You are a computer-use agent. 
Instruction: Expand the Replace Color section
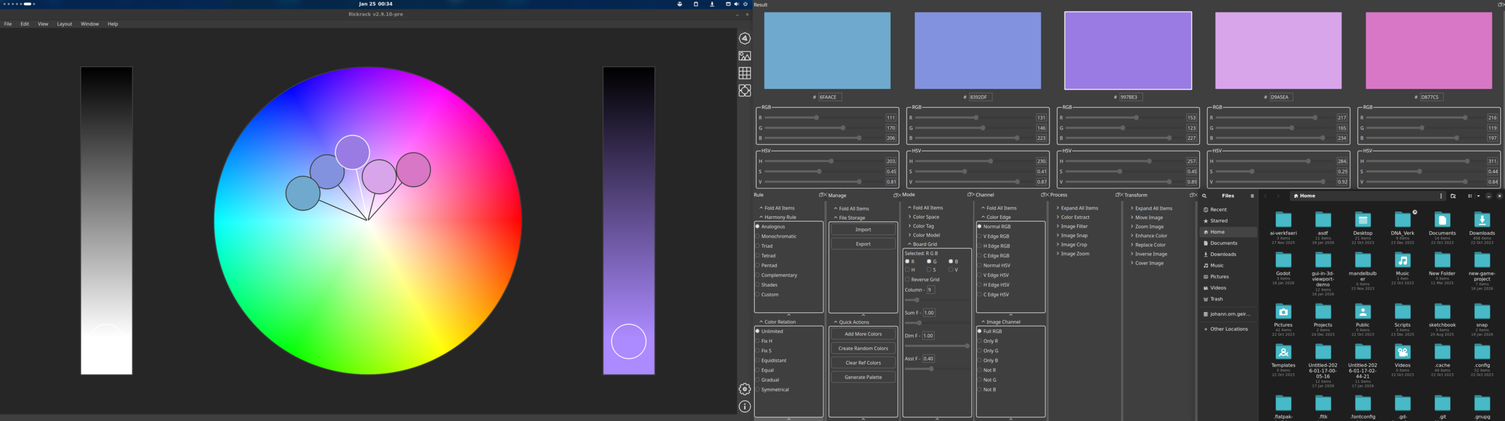[x=1150, y=245]
